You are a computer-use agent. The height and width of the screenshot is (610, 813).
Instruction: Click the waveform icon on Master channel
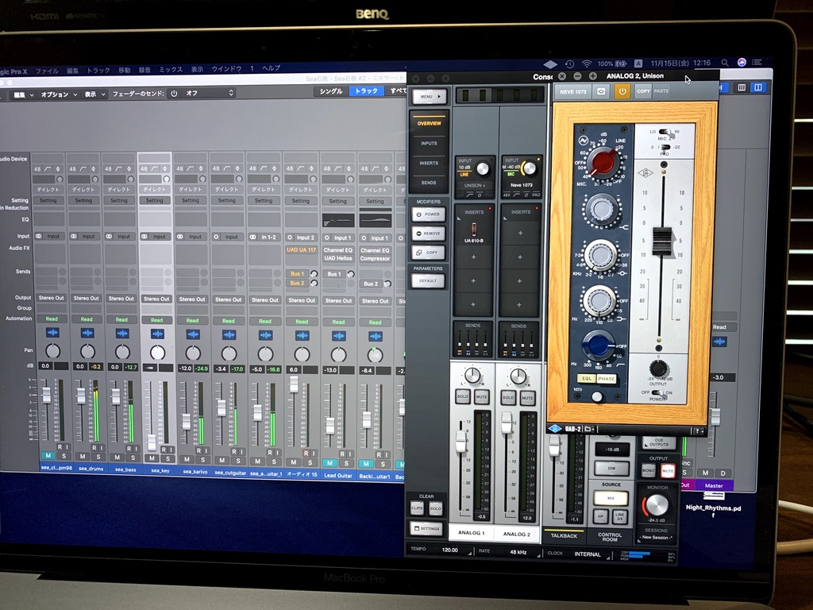(x=719, y=342)
